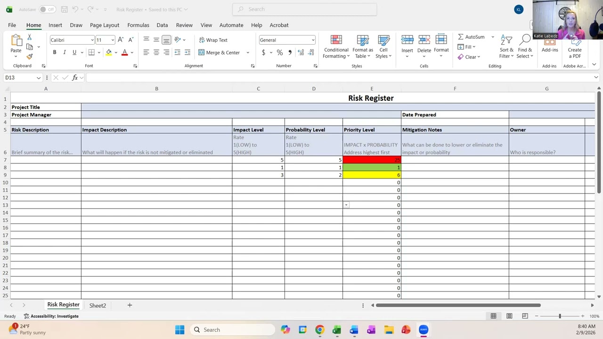603x339 pixels.
Task: Open the font size dropdown
Action: pyautogui.click(x=112, y=40)
